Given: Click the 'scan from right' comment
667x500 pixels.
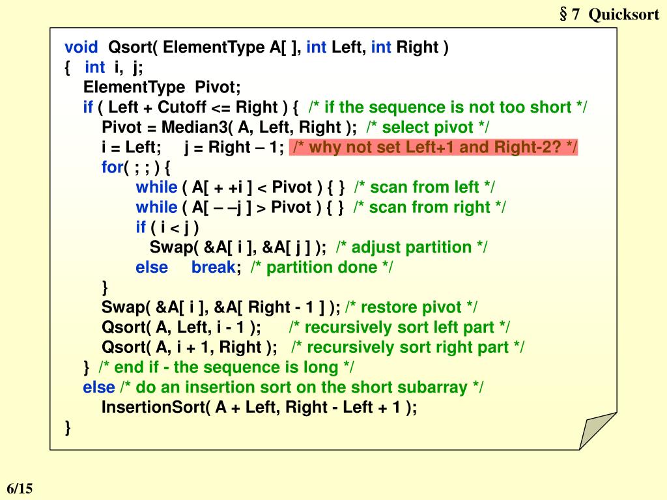Looking at the screenshot, I should point(430,208).
